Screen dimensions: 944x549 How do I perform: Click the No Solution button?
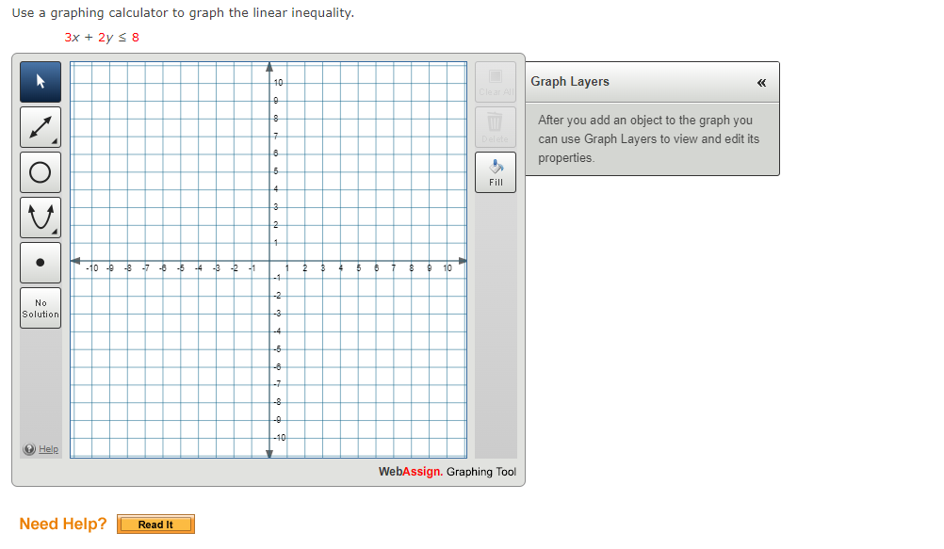coord(41,308)
